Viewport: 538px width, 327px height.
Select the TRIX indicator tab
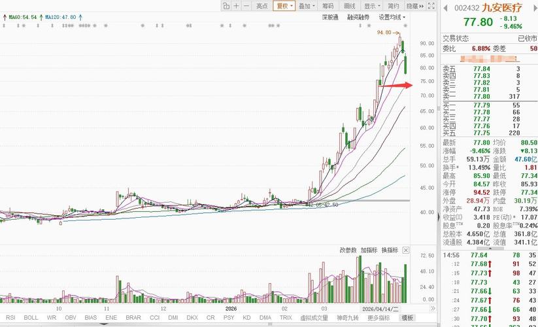click(286, 318)
